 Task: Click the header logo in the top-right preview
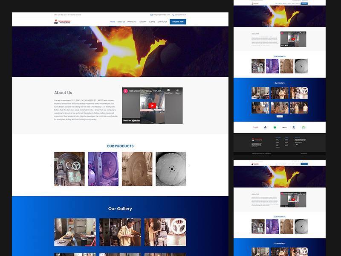point(255,4)
